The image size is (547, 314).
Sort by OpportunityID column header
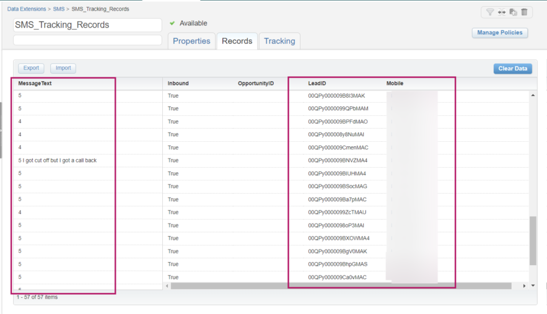point(256,84)
